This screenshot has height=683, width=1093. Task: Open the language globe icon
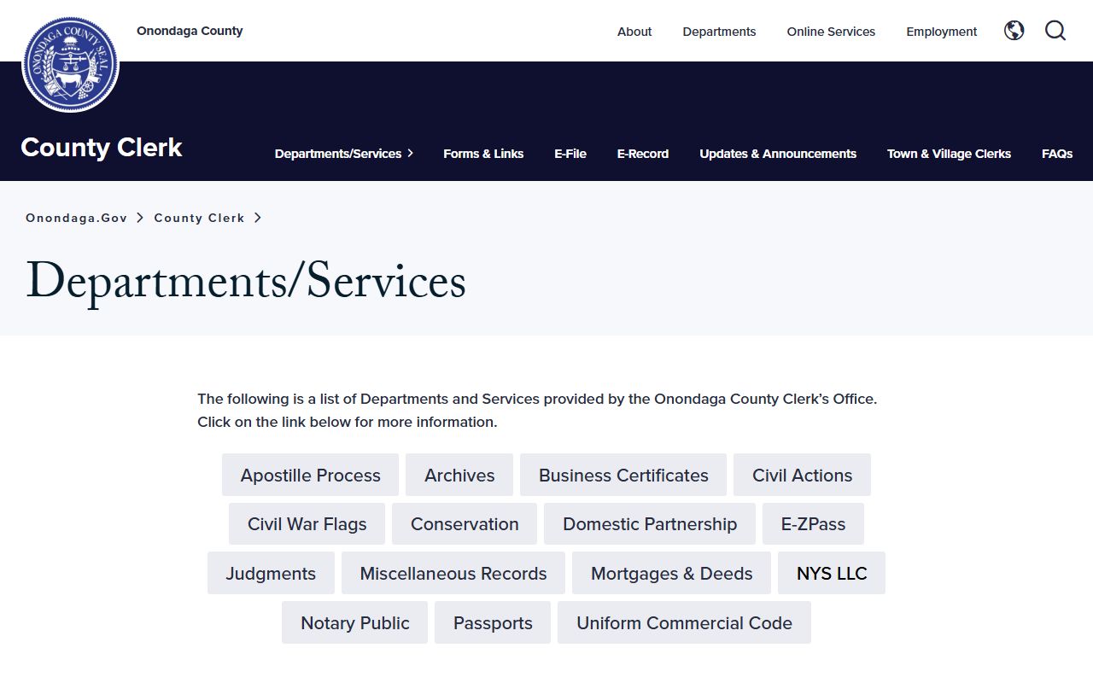point(1014,31)
